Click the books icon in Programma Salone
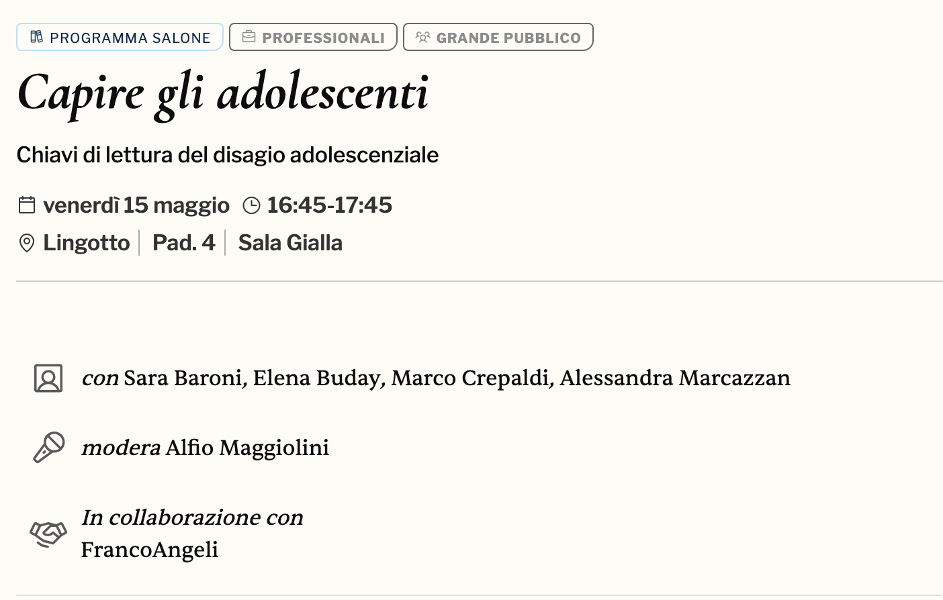 point(37,37)
